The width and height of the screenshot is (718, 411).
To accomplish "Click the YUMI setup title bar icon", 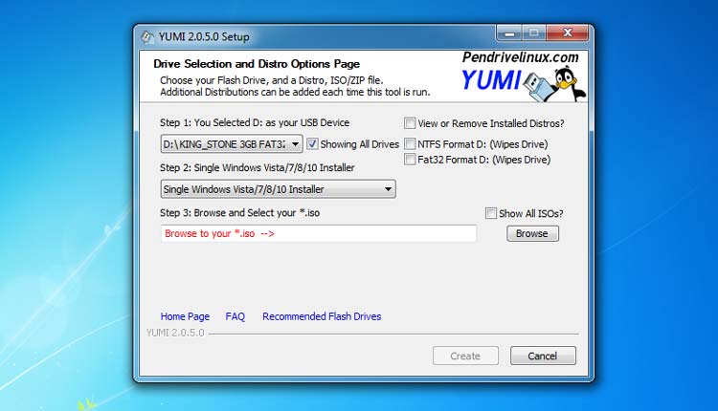I will click(147, 36).
